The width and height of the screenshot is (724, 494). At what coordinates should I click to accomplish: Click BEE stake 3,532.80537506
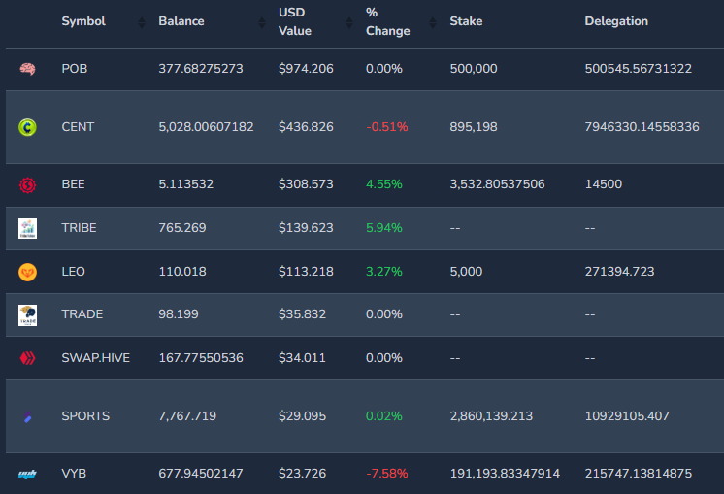497,184
